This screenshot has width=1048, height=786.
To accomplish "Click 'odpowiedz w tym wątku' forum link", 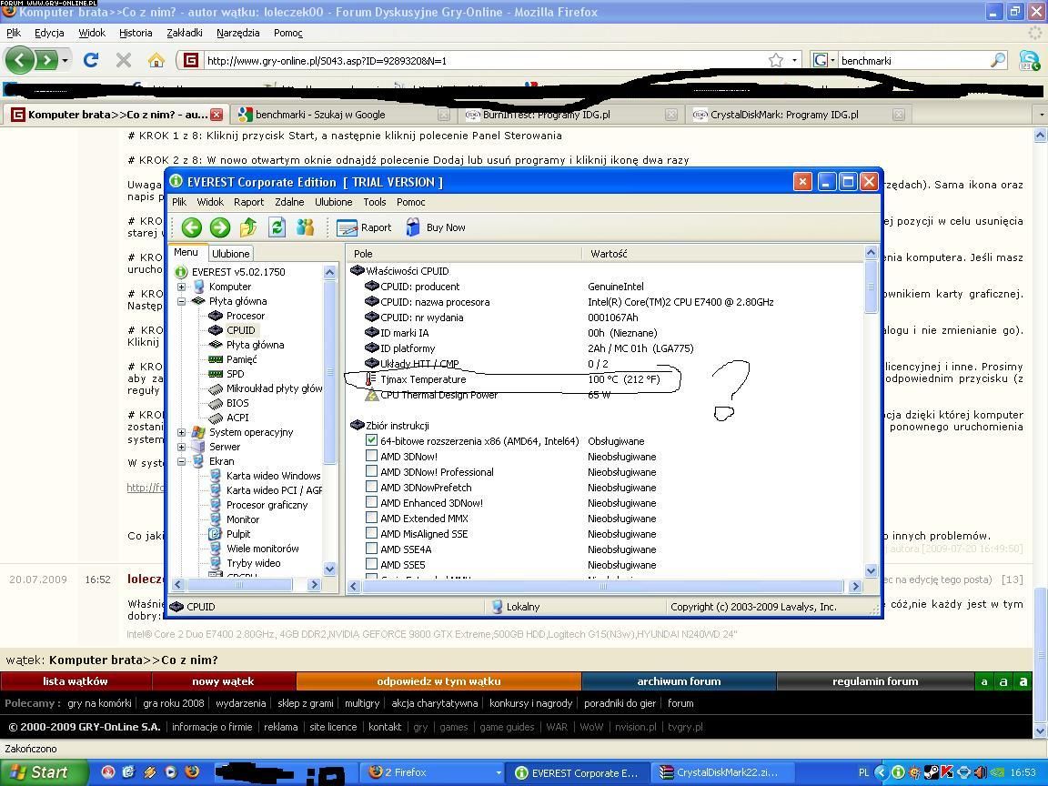I will [x=438, y=681].
